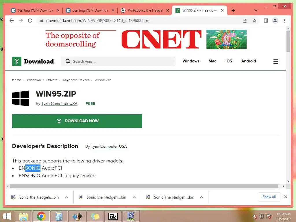This screenshot has width=296, height=222.
Task: Click the network tray icon
Action: [x=262, y=217]
